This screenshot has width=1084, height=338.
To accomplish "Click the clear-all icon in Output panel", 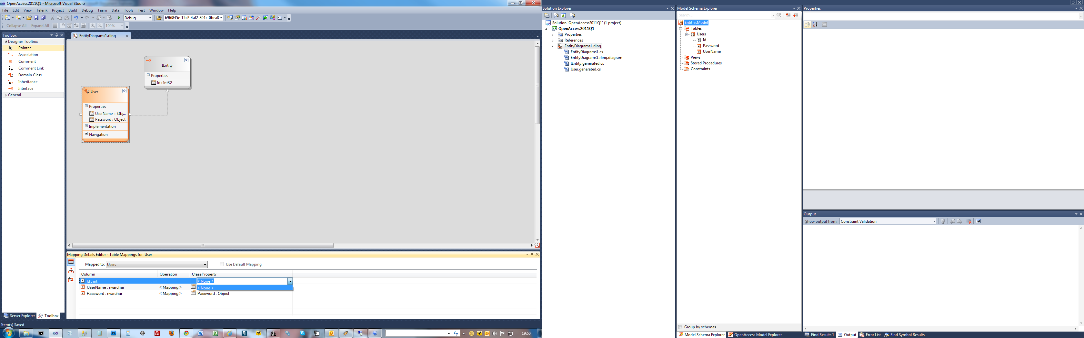I will coord(969,221).
